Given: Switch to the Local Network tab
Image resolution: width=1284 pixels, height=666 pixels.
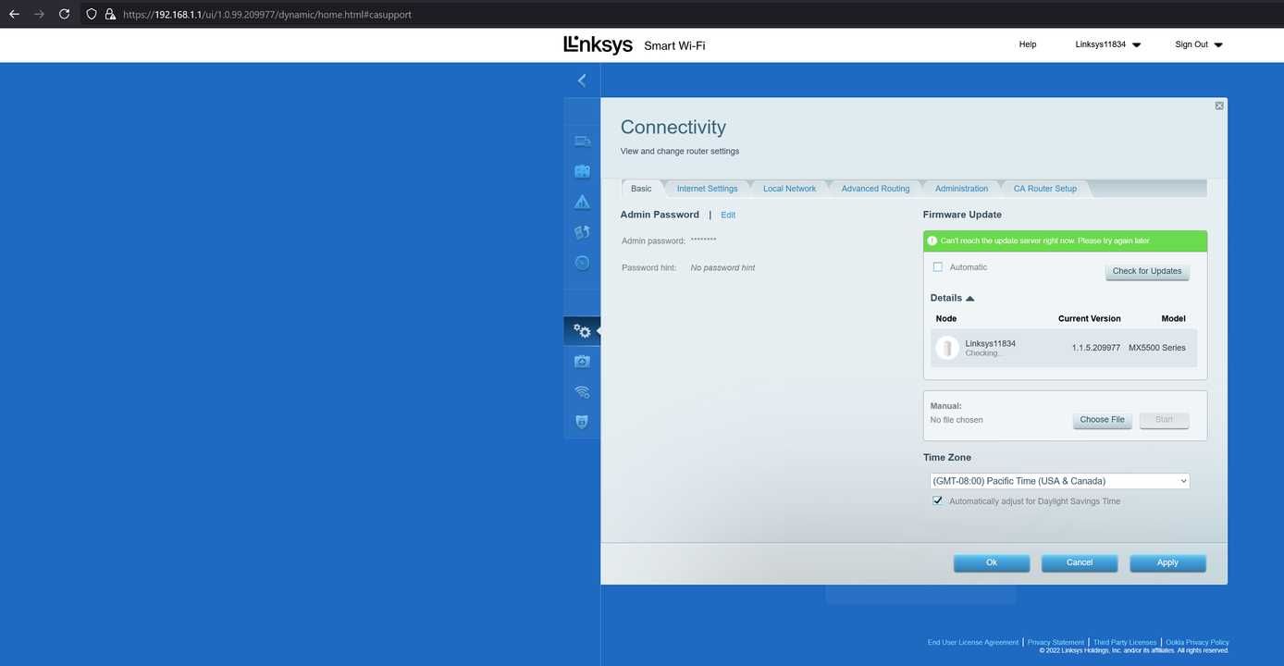Looking at the screenshot, I should [789, 189].
